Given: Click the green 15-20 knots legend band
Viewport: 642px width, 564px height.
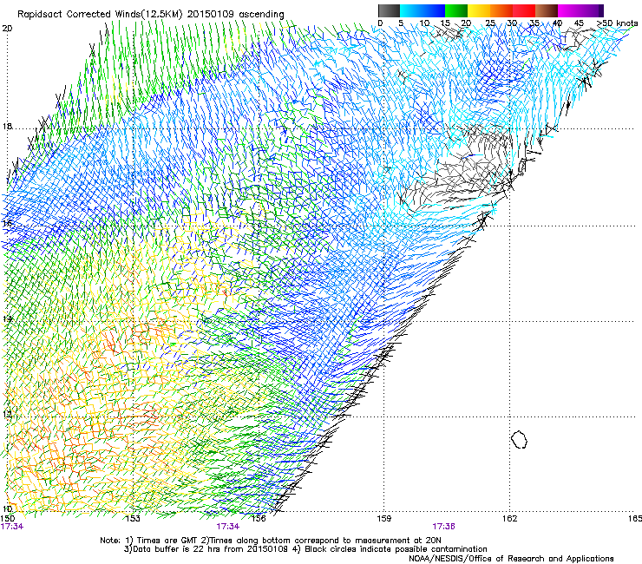Looking at the screenshot, I should 456,10.
